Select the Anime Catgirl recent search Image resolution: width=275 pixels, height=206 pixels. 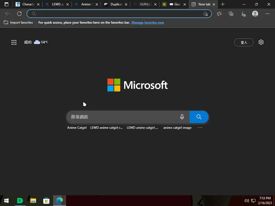click(x=77, y=128)
